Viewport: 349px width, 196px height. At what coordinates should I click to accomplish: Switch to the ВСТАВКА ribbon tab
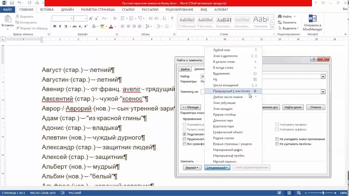tap(47, 10)
